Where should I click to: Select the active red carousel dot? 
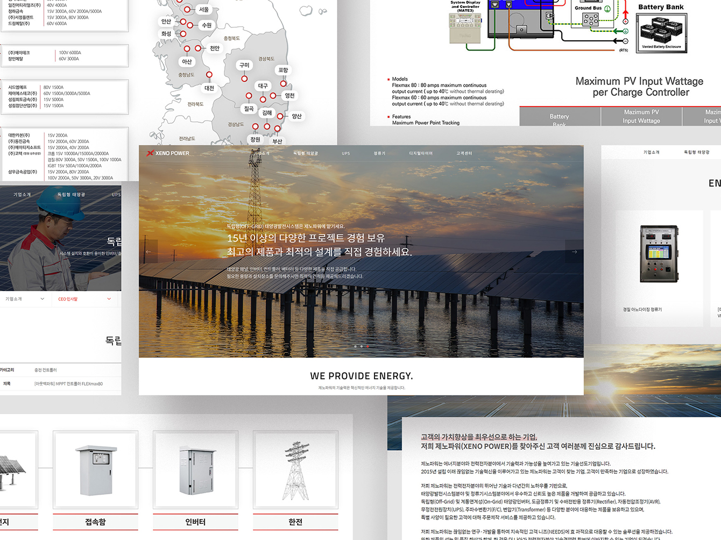[x=367, y=346]
